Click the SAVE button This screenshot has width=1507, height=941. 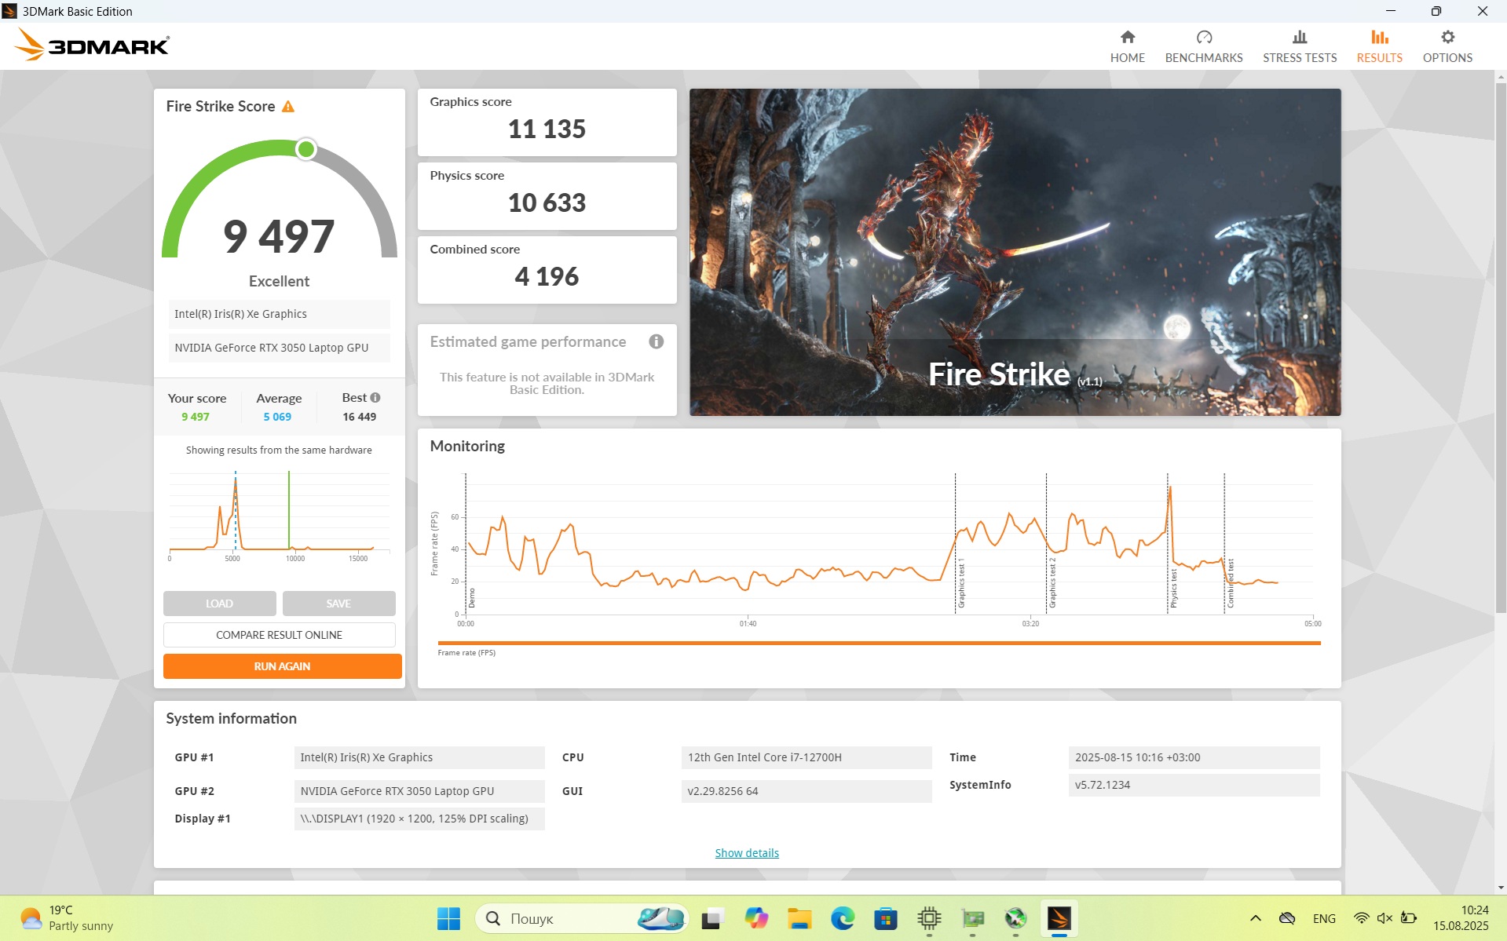coord(338,604)
